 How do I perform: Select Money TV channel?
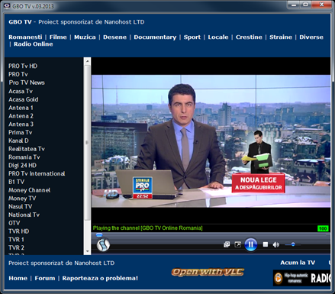(22, 199)
